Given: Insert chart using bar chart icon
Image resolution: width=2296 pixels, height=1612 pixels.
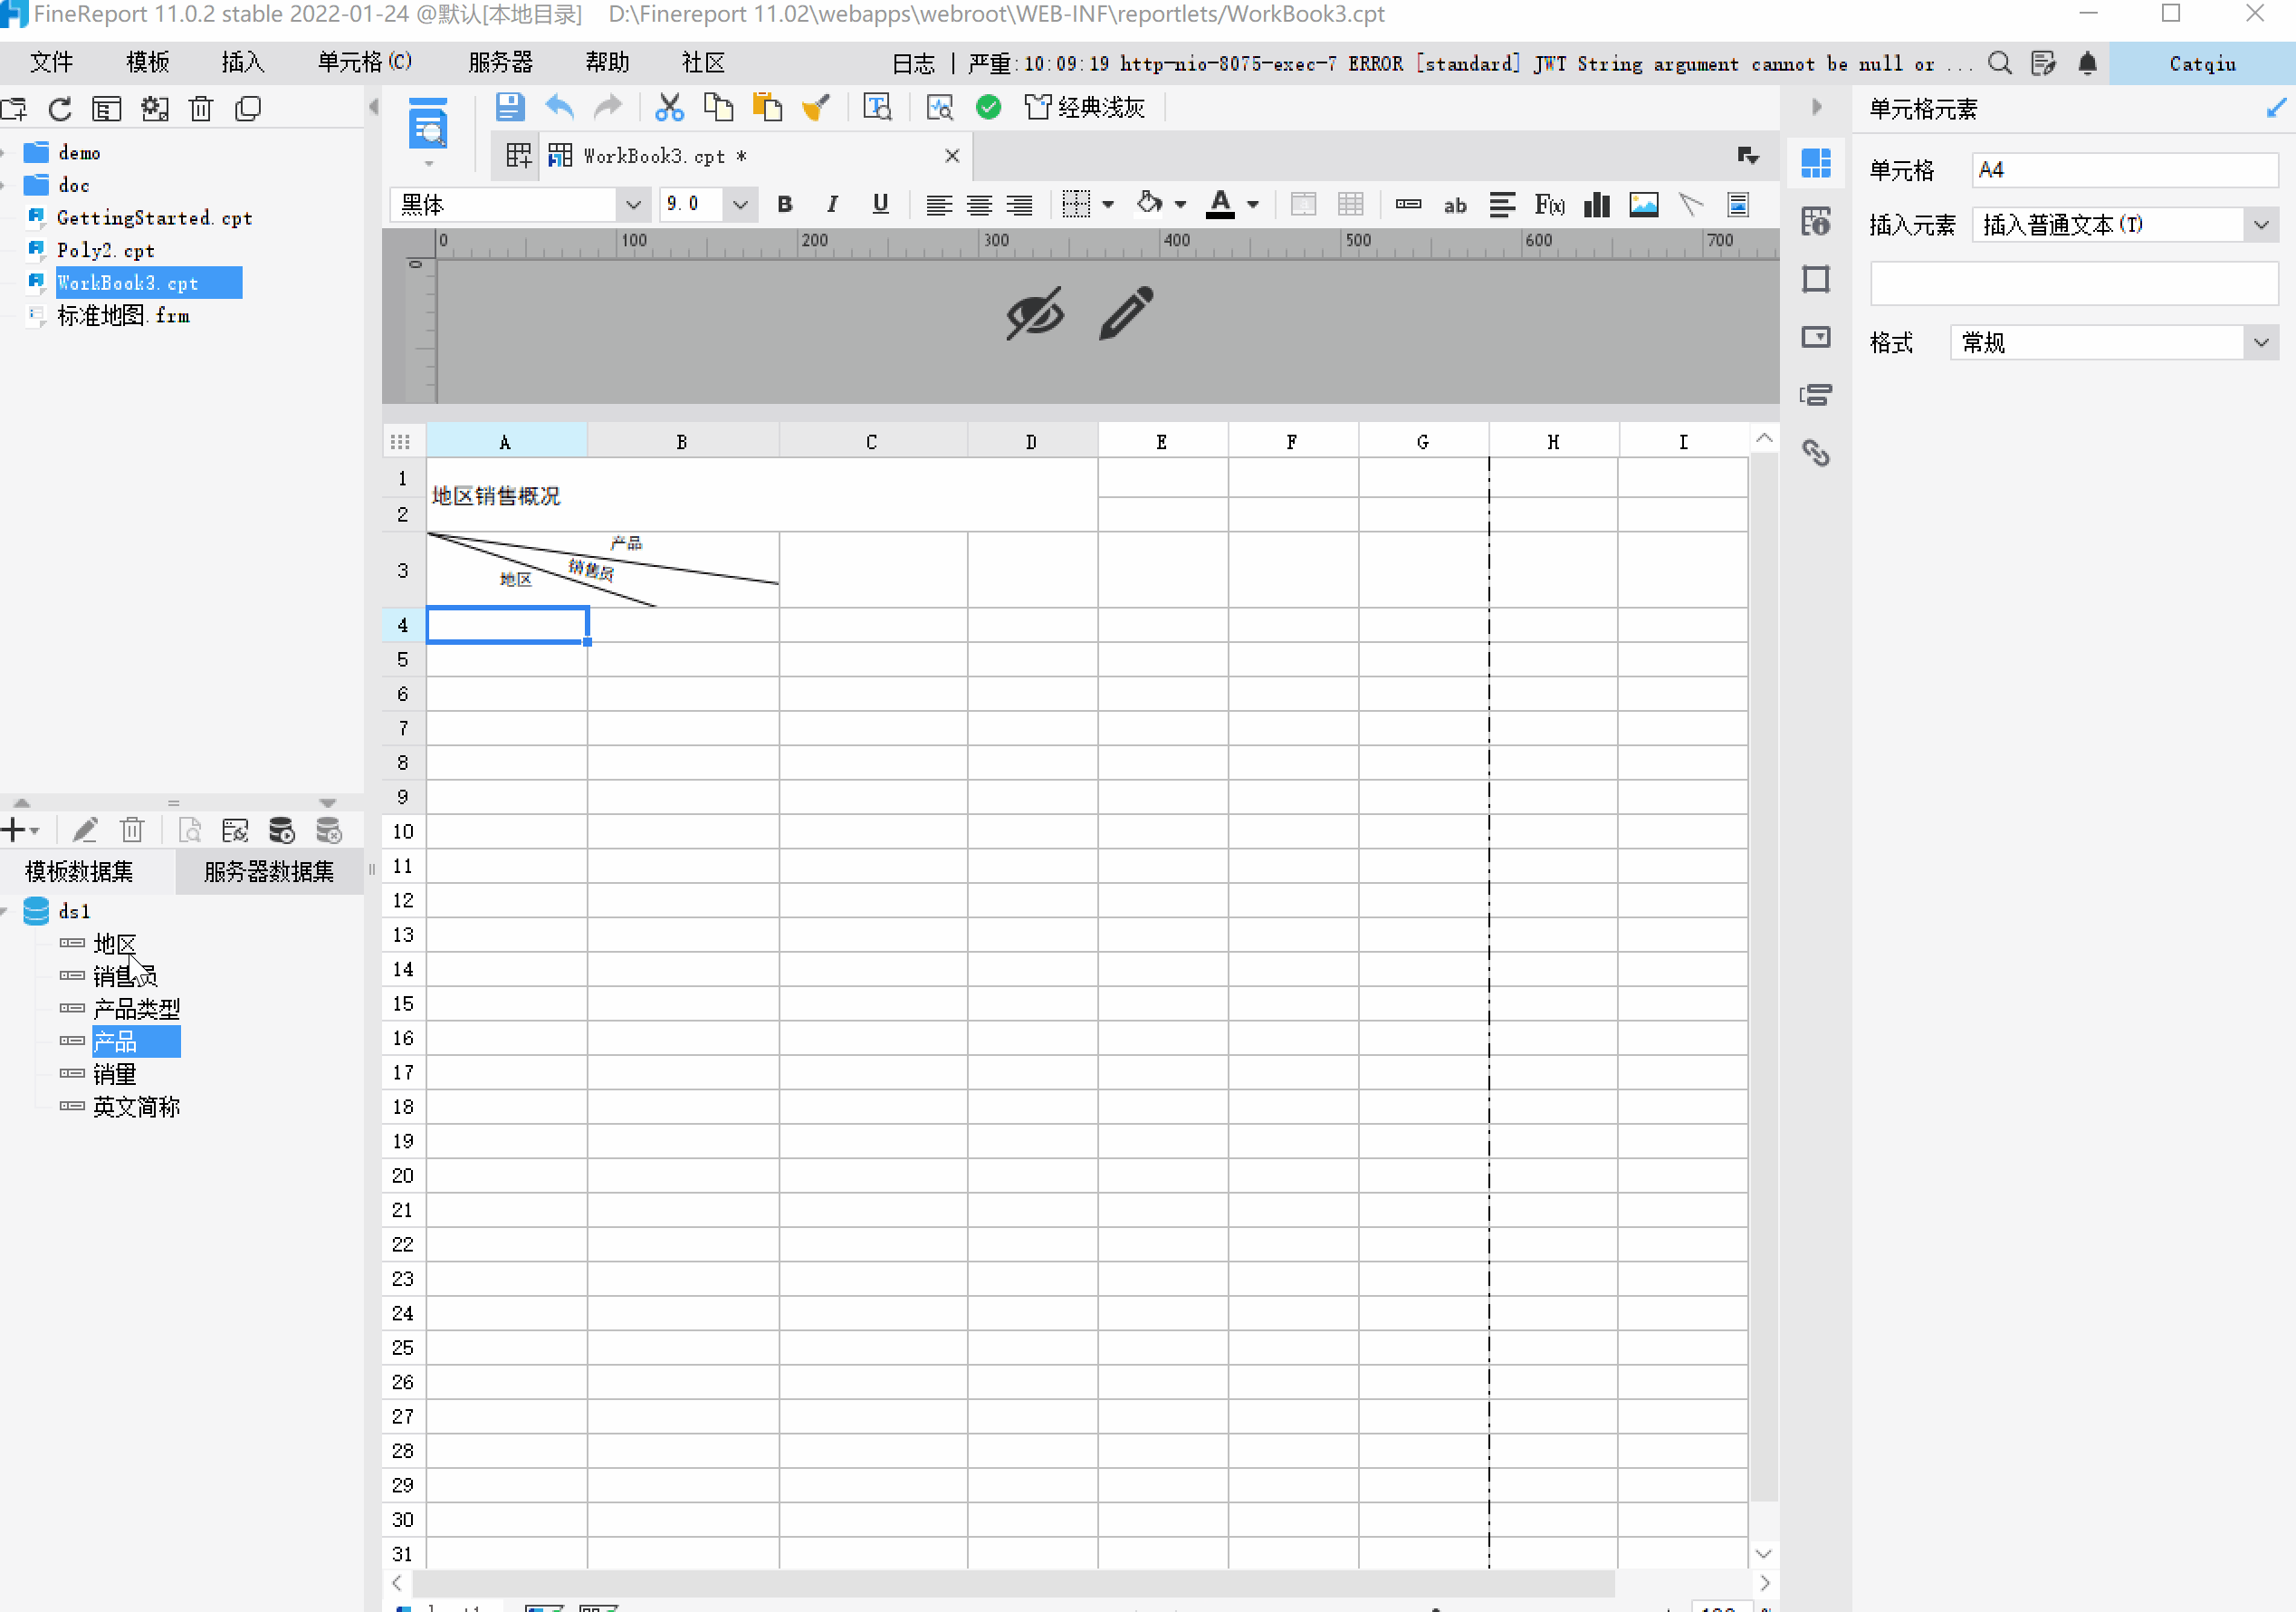Looking at the screenshot, I should coord(1597,205).
